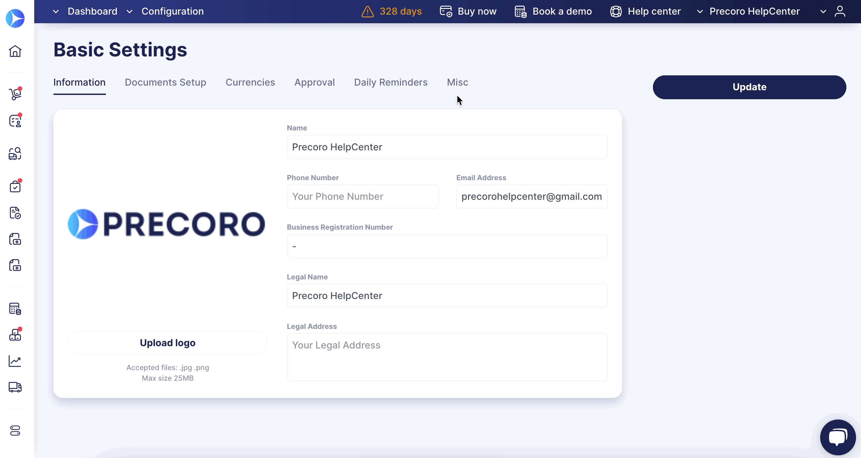Open the line chart reports sidebar icon
The image size is (861, 458).
(15, 361)
